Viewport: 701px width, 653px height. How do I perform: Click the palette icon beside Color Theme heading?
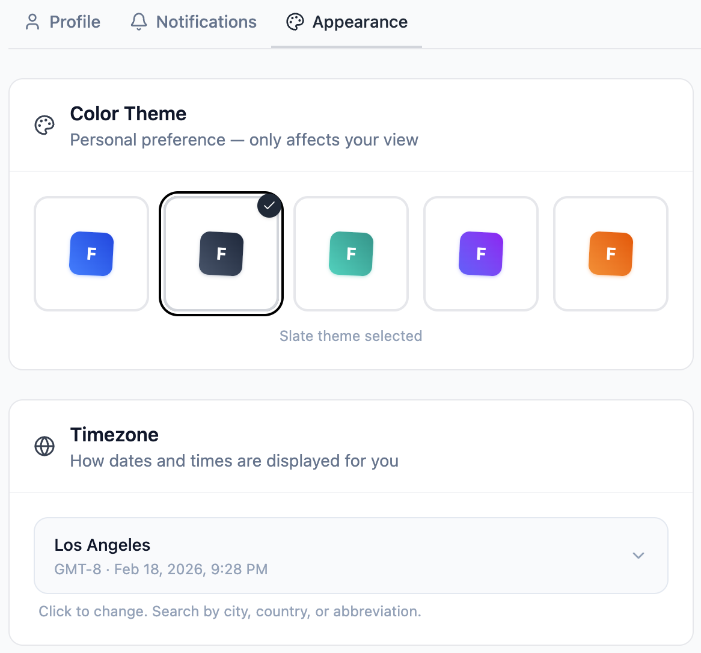44,125
